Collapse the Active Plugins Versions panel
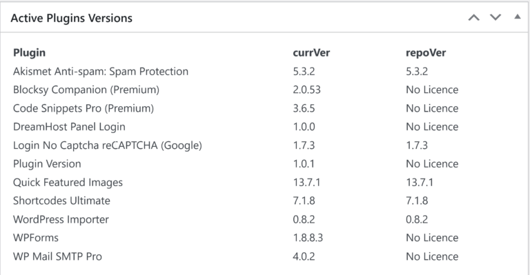Screen dimensions: 530x275 [518, 17]
